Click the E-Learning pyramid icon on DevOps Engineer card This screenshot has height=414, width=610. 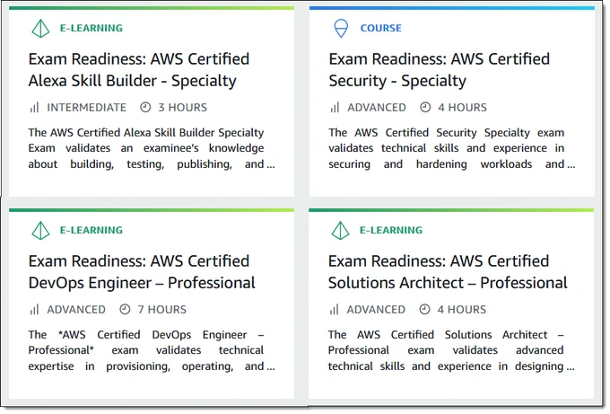coord(40,231)
